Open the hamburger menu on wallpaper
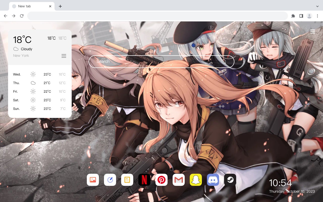Viewport: 323px width, 202px height. pyautogui.click(x=313, y=31)
